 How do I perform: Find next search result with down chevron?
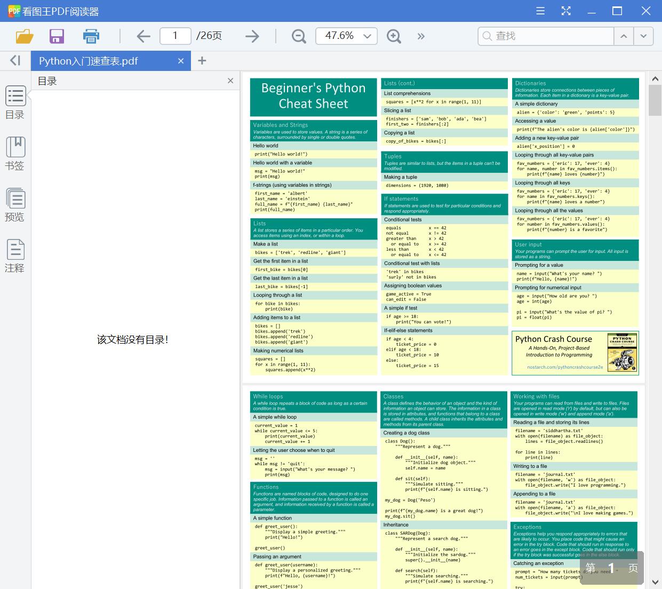[643, 36]
